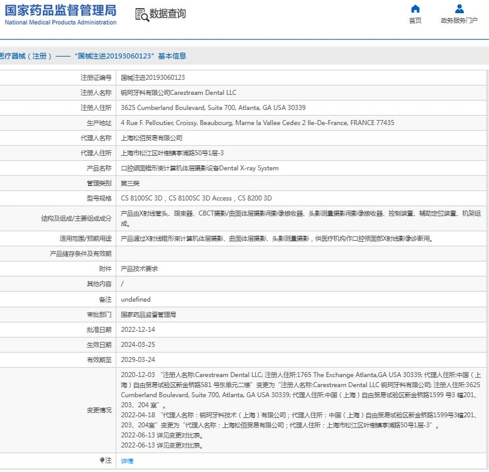Click the 政务服务门户 text label

point(459,21)
